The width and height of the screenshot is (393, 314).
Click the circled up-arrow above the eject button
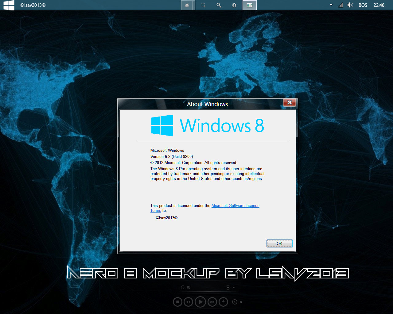(x=228, y=288)
